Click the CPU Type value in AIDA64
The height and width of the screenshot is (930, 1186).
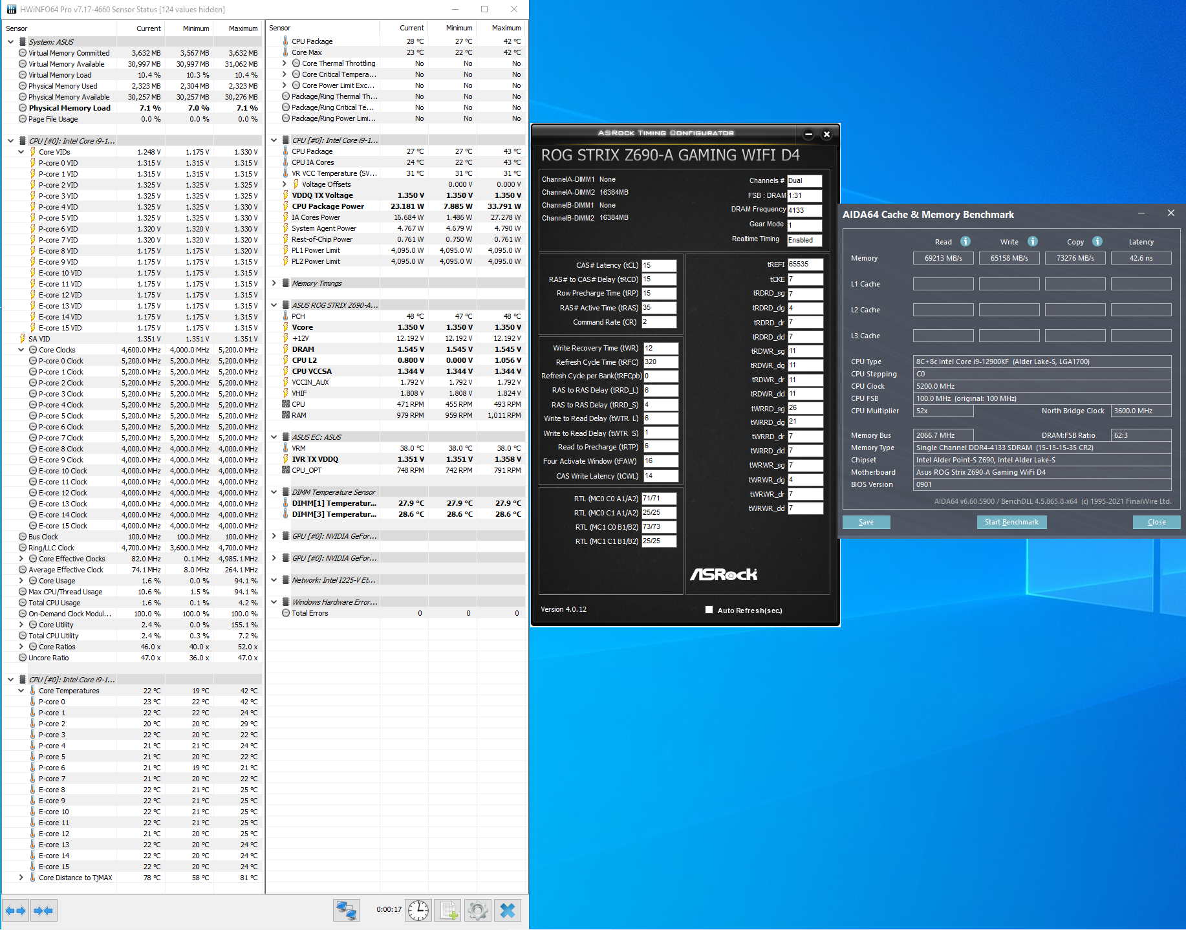pos(1042,362)
